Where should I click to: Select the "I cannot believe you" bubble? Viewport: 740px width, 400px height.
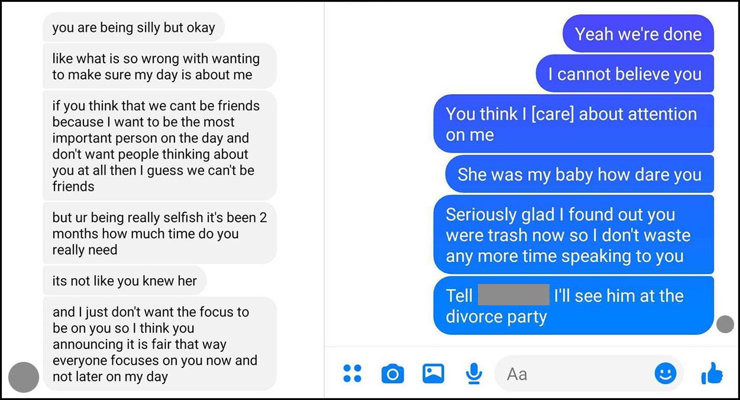pos(625,74)
